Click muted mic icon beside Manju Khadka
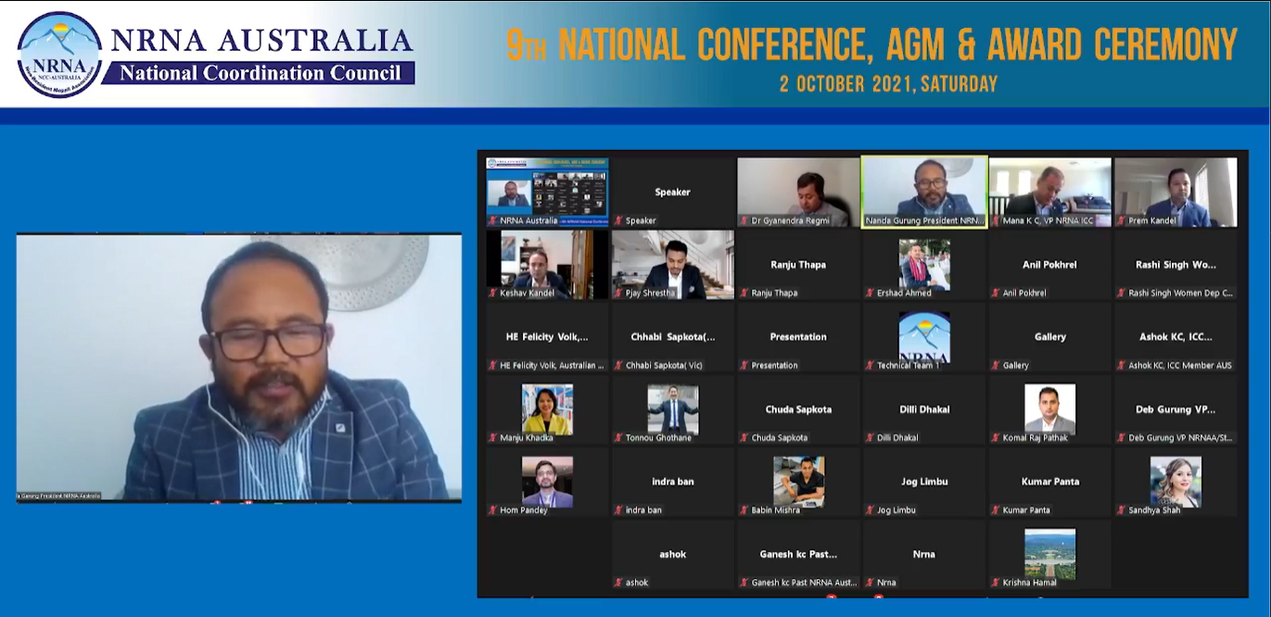 (x=493, y=438)
